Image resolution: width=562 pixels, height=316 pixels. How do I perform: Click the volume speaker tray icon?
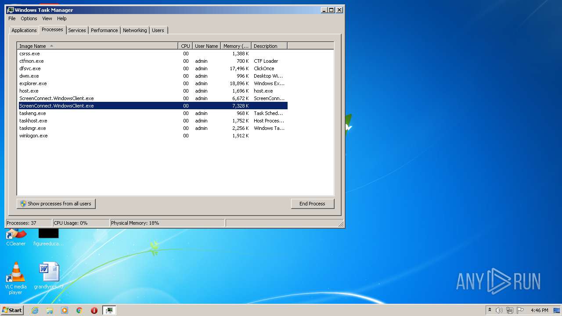(x=499, y=310)
